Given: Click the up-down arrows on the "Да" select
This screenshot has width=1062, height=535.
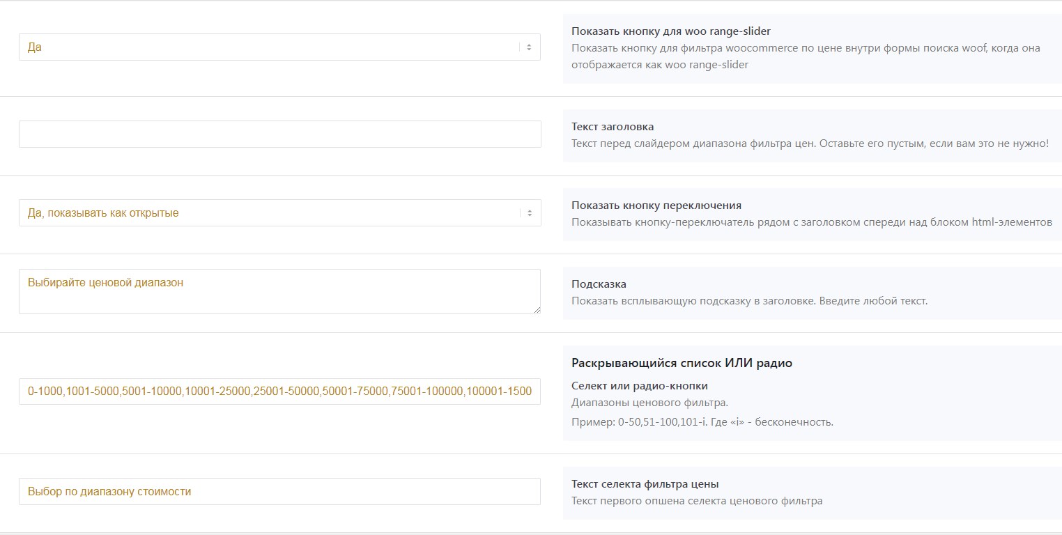Looking at the screenshot, I should click(529, 47).
